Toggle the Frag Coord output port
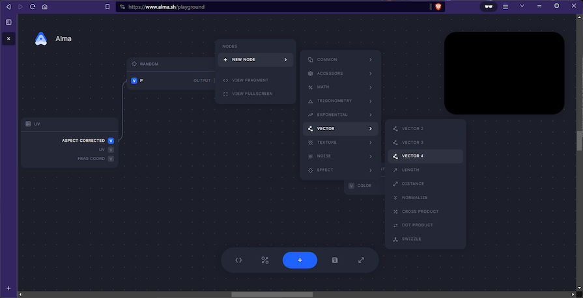Screen dimensions: 583x298 pyautogui.click(x=111, y=158)
